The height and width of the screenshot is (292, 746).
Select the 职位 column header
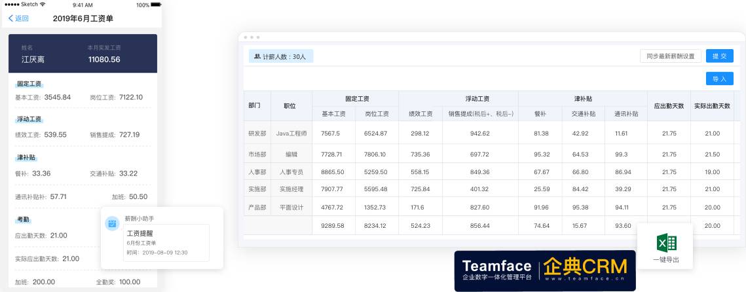point(289,105)
